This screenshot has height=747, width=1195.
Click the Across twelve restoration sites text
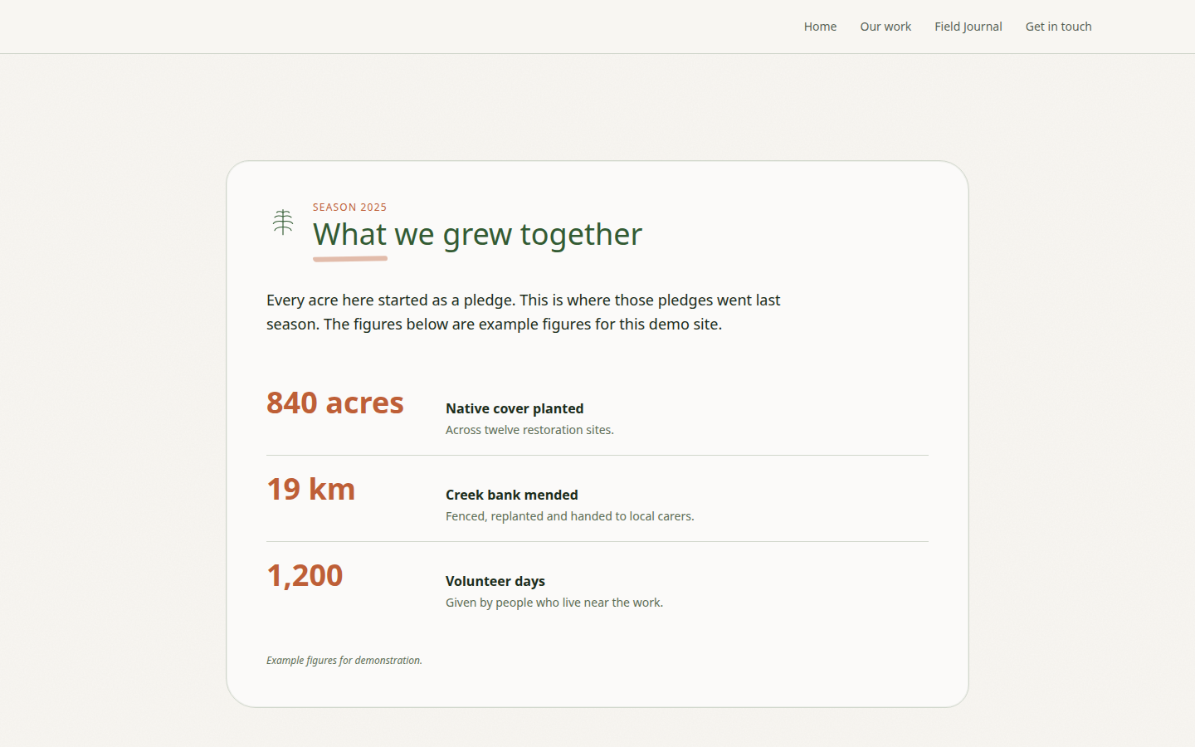pyautogui.click(x=529, y=430)
